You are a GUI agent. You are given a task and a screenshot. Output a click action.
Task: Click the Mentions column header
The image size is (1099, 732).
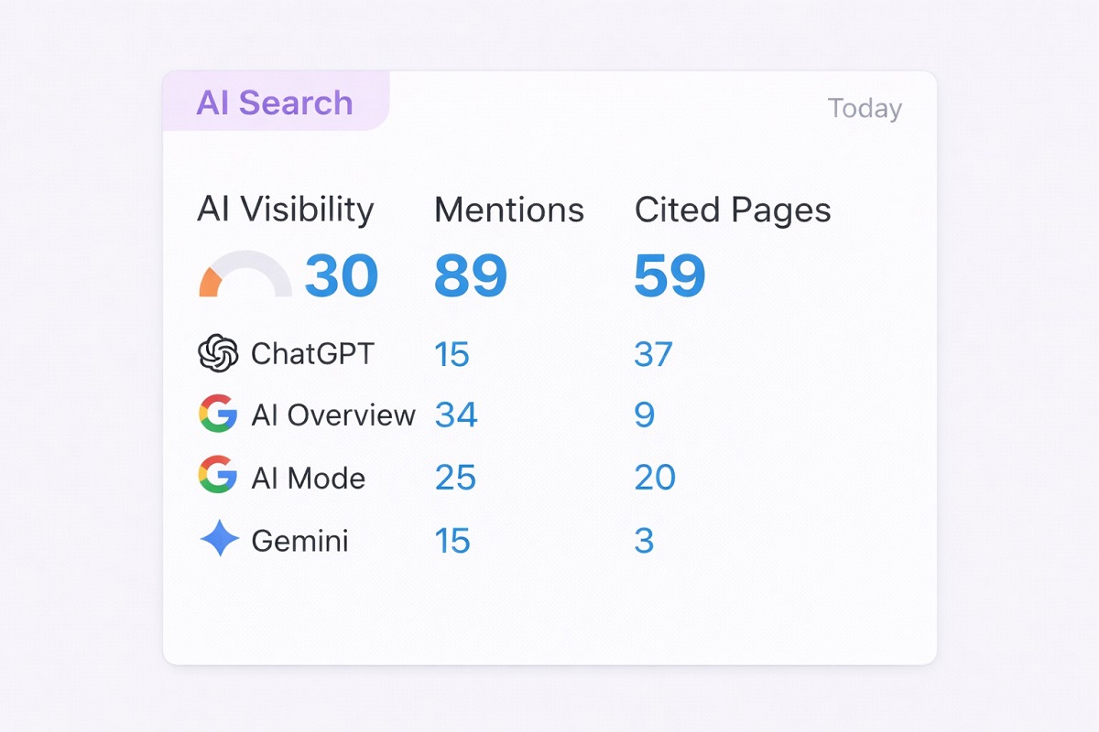coord(509,210)
